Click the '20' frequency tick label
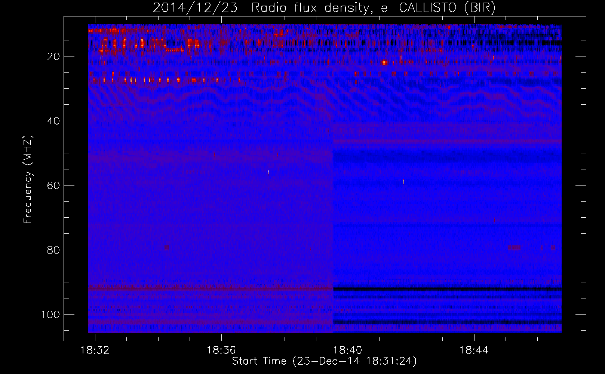 pos(54,56)
